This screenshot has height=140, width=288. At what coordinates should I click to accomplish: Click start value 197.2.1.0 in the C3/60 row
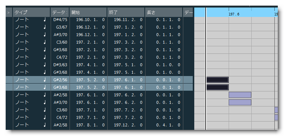pyautogui.click(x=90, y=42)
